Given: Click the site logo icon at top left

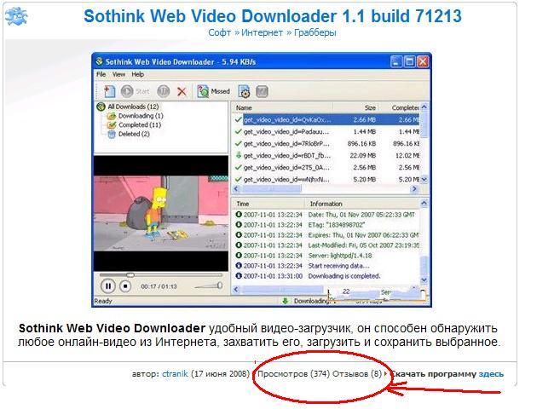Looking at the screenshot, I should [16, 16].
